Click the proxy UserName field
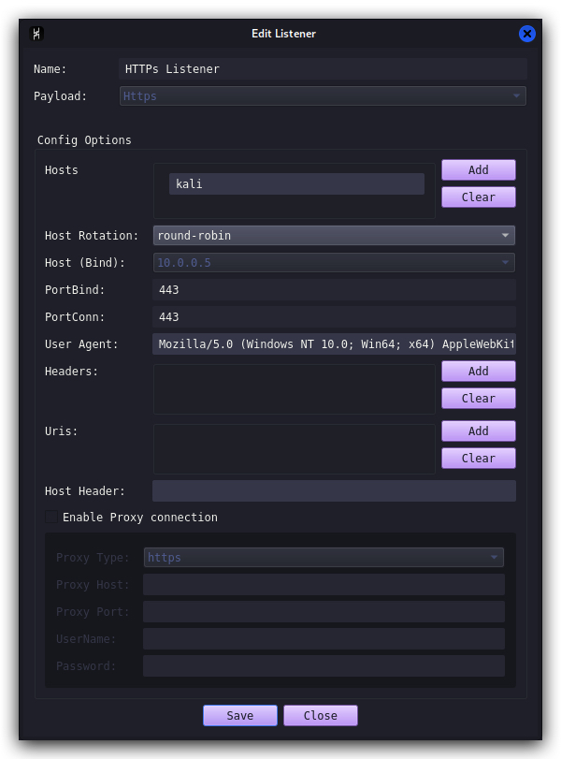 [324, 638]
